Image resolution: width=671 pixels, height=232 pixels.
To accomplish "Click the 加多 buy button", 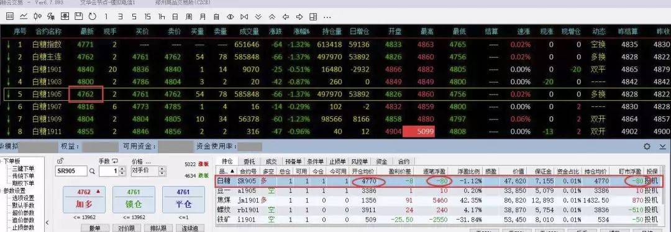I will tap(84, 200).
